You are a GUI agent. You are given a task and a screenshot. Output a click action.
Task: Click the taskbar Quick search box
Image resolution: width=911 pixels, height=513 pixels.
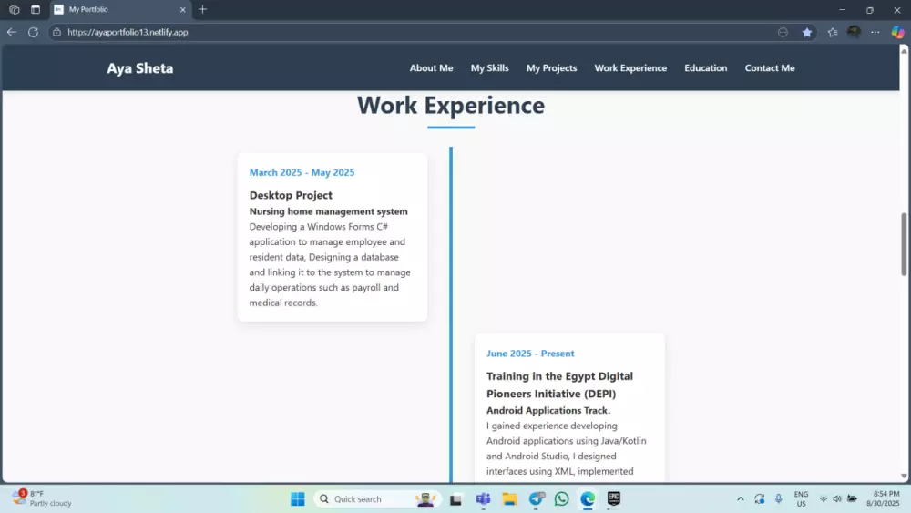point(378,499)
